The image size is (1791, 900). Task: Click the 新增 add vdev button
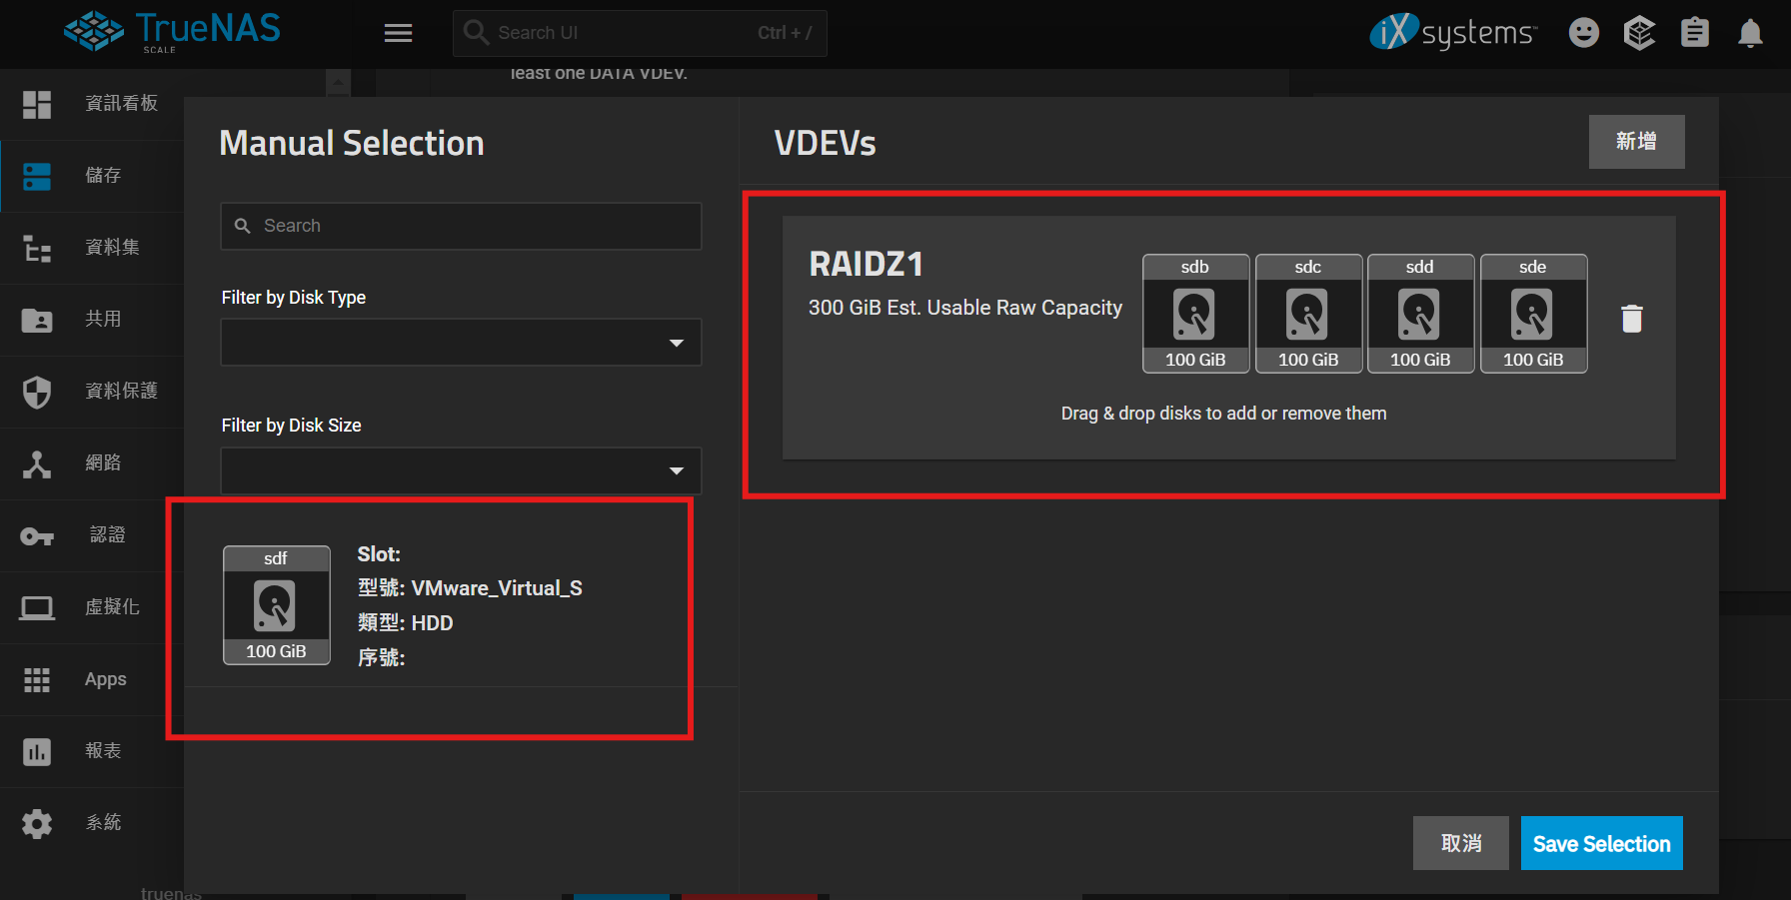(x=1636, y=142)
